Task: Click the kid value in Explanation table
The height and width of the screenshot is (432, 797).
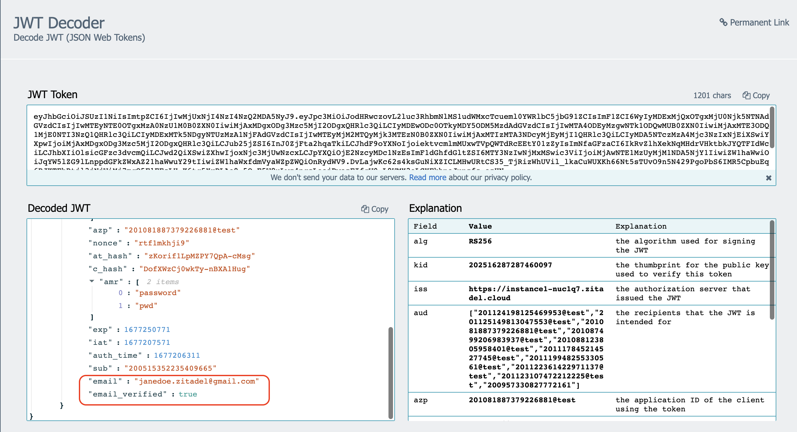Action: pyautogui.click(x=510, y=265)
